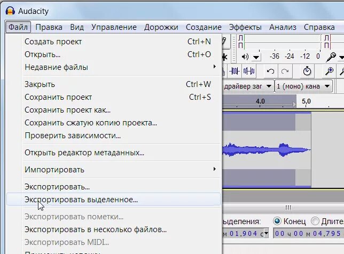Open the драйвер заг device dropdown
344x254 pixels.
(x=248, y=86)
